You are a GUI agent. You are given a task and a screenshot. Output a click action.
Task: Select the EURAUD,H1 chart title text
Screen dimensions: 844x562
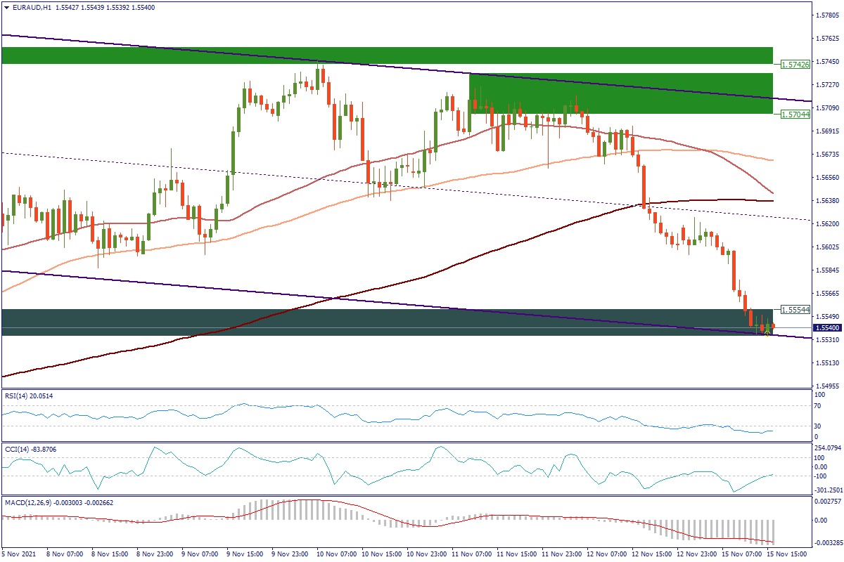pos(31,7)
